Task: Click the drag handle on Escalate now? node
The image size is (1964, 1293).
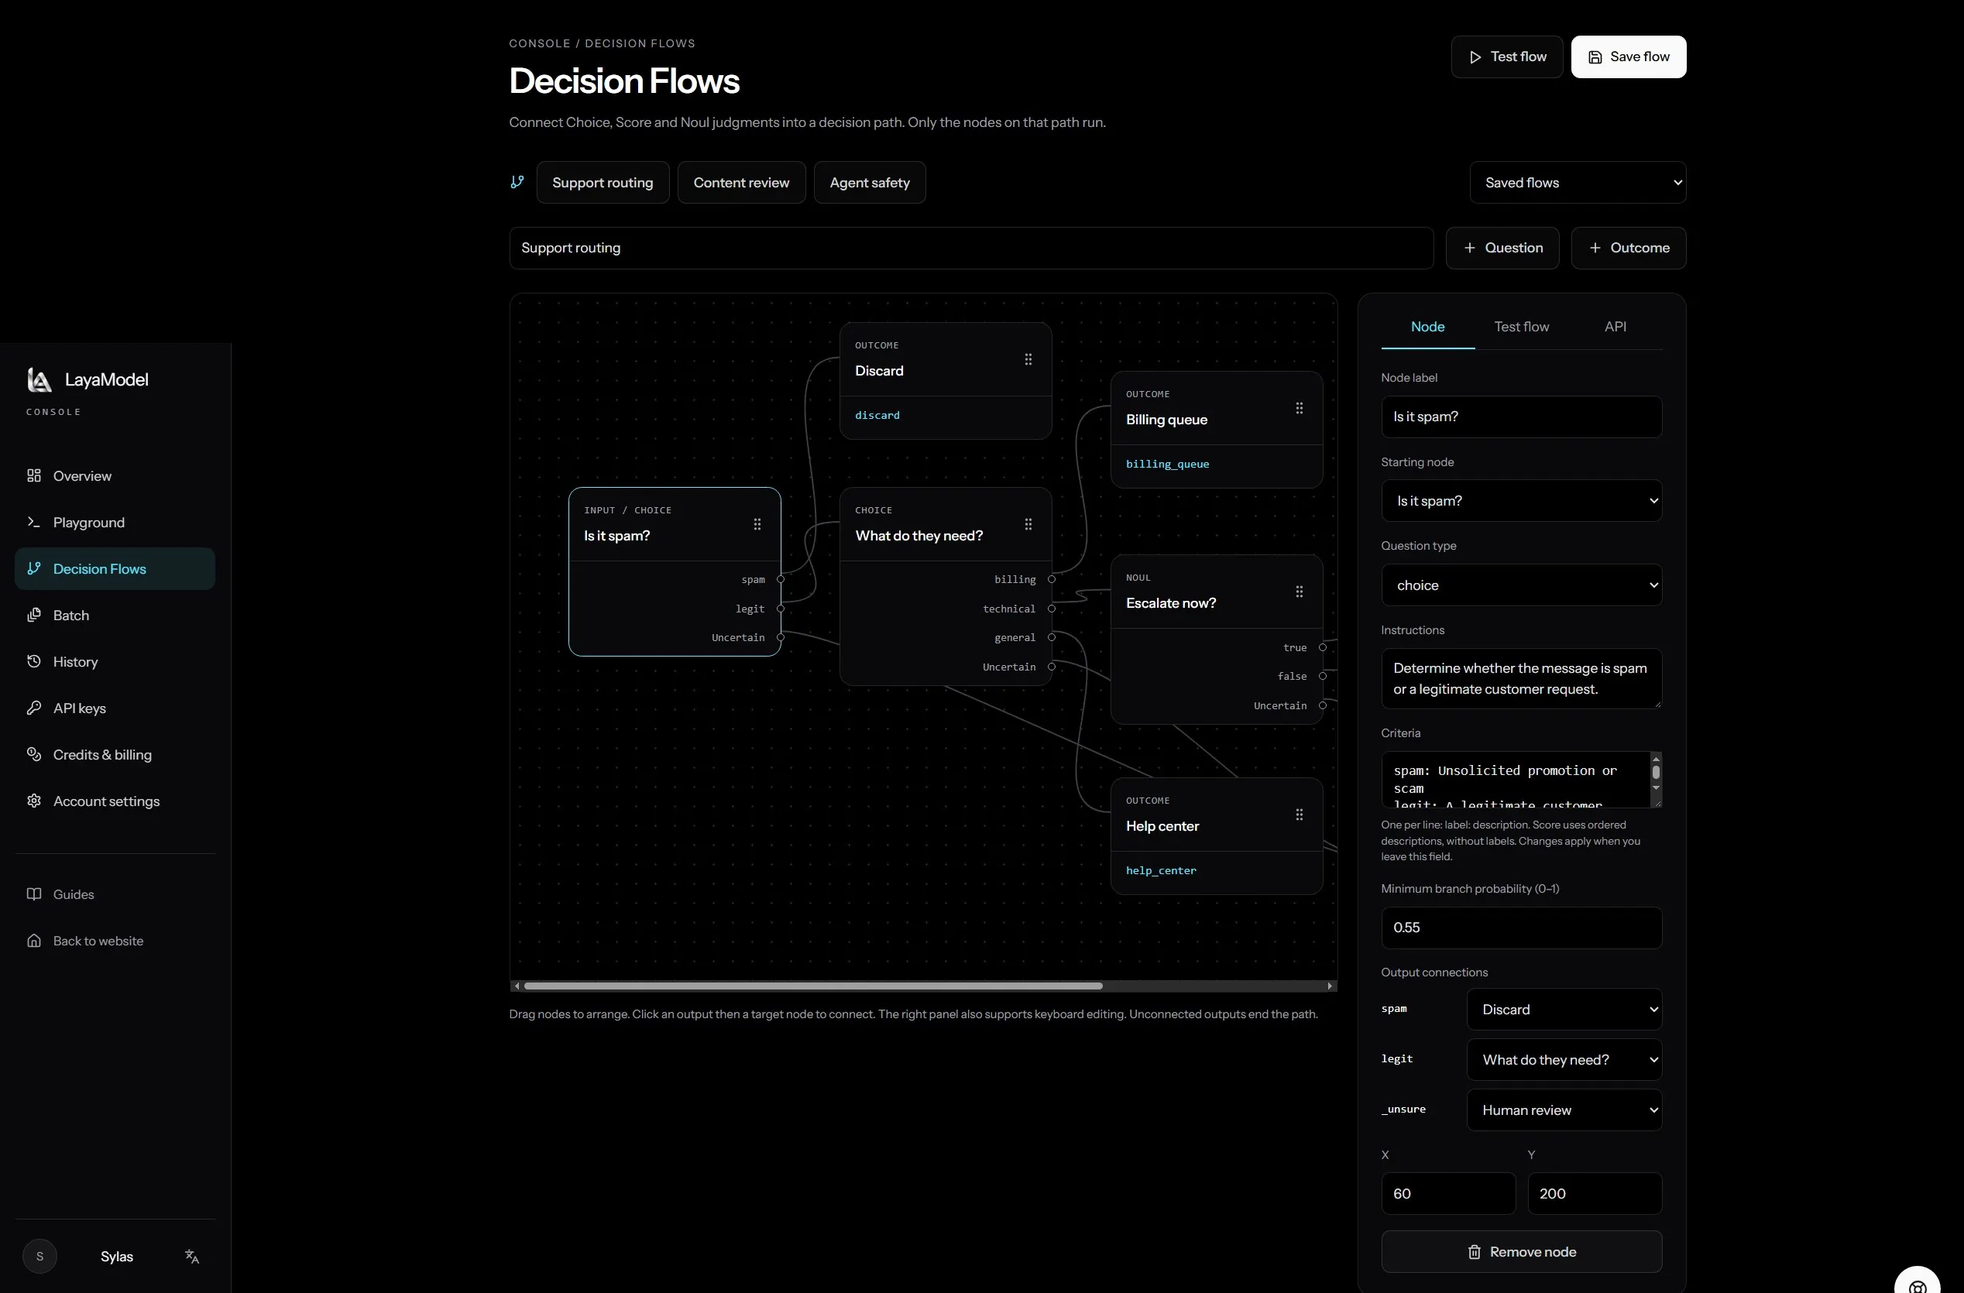Action: click(x=1299, y=591)
